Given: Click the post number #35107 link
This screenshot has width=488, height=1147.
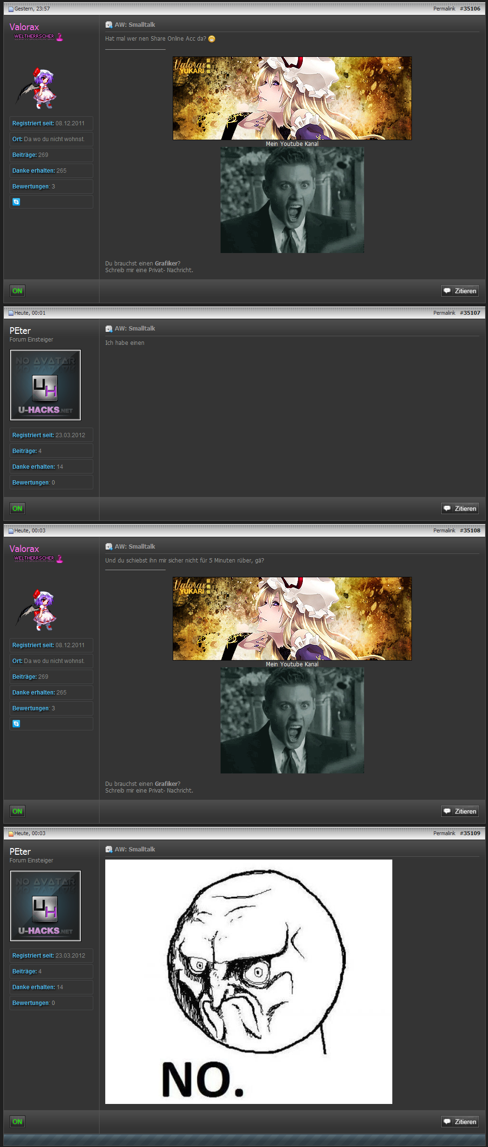Looking at the screenshot, I should point(470,313).
